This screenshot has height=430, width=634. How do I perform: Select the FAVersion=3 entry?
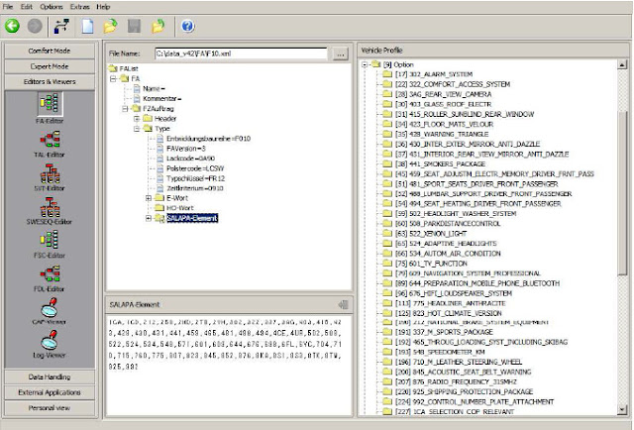pos(186,149)
